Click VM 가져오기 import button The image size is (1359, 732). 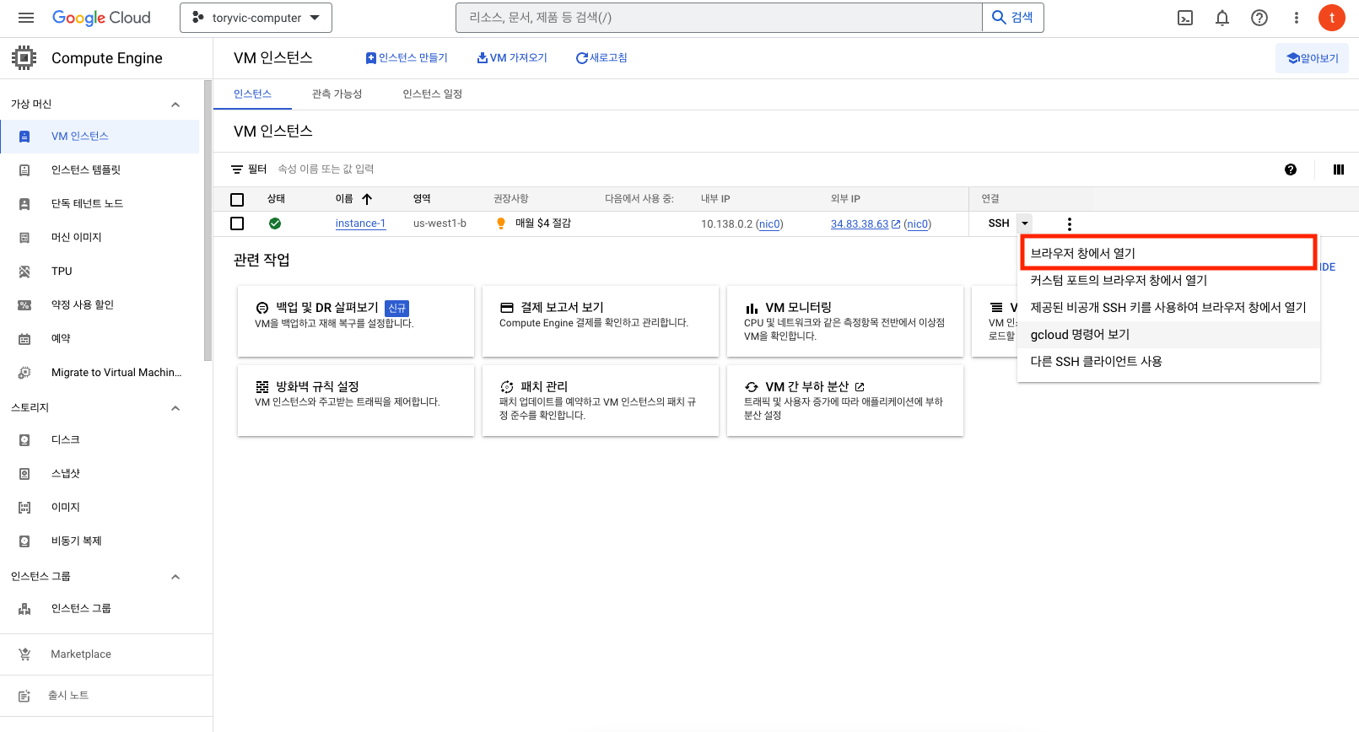[512, 58]
